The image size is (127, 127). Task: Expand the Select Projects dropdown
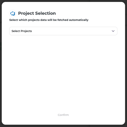(63, 31)
